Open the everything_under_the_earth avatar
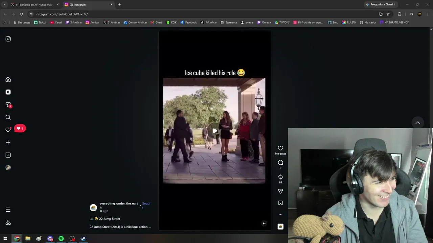 pyautogui.click(x=93, y=208)
